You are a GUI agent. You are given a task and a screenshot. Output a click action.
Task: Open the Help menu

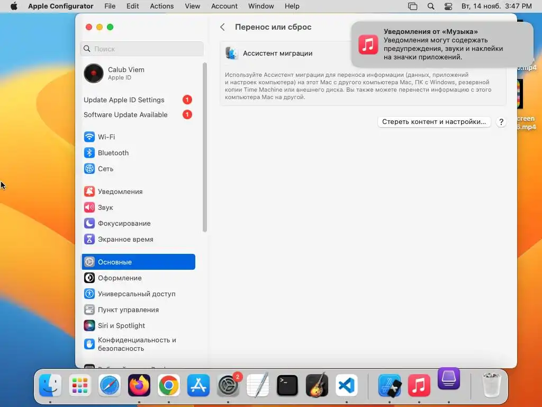click(x=292, y=6)
